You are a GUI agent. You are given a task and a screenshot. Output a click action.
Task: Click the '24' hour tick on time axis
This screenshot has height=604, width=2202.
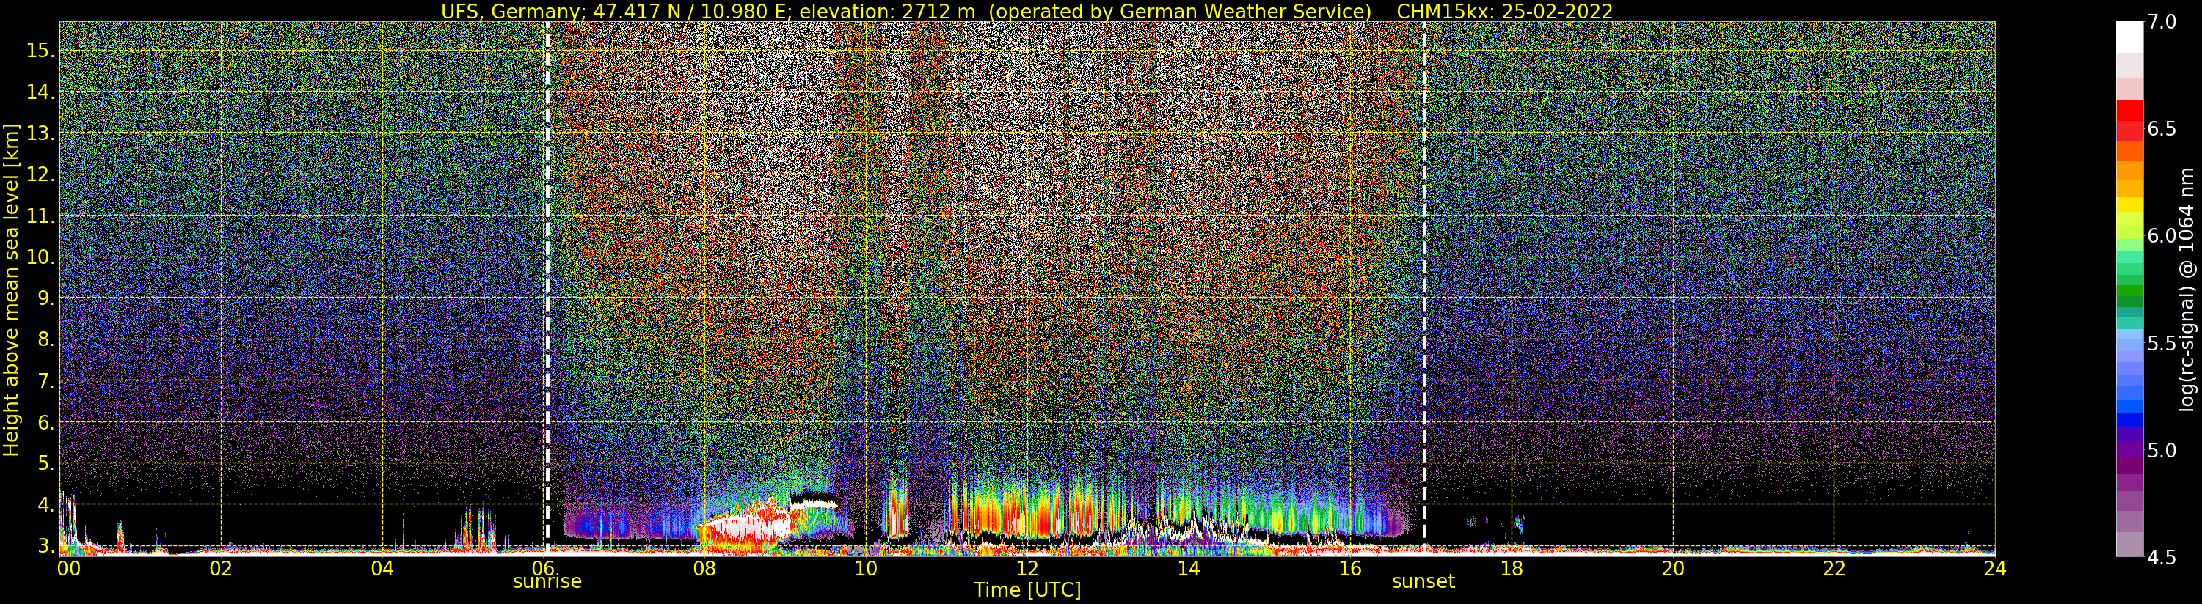click(x=1994, y=568)
